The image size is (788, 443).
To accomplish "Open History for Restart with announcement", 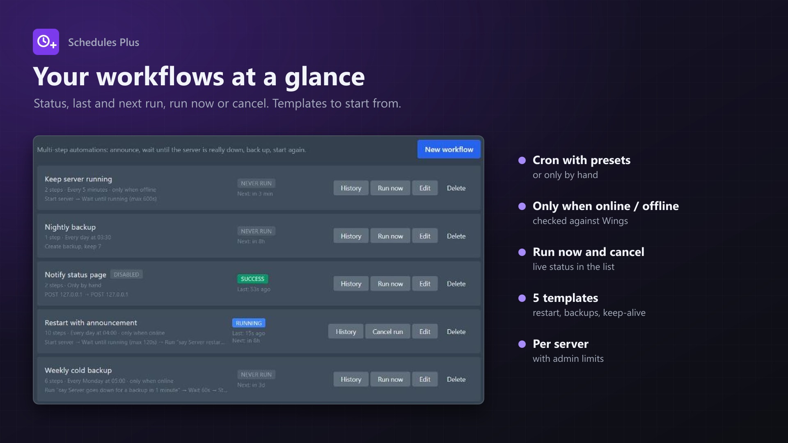I will (346, 331).
